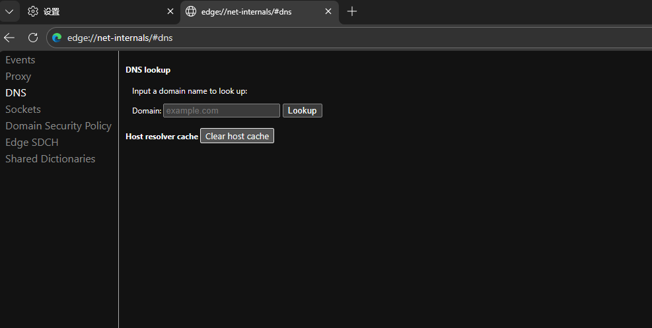
Task: Open the tab list dropdown chevron
Action: [x=9, y=11]
